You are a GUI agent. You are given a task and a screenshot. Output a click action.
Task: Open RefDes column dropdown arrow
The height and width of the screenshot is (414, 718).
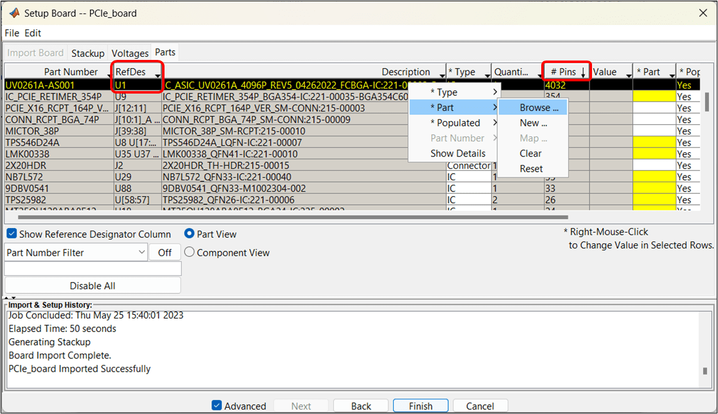(x=158, y=75)
